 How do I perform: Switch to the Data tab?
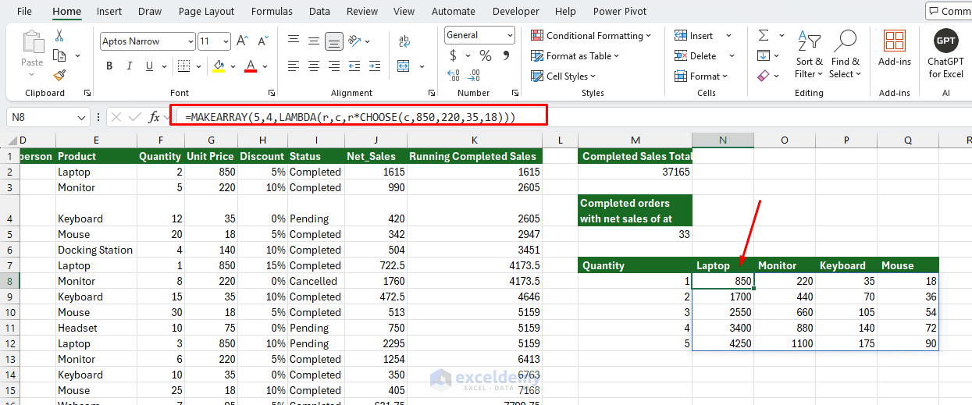319,11
